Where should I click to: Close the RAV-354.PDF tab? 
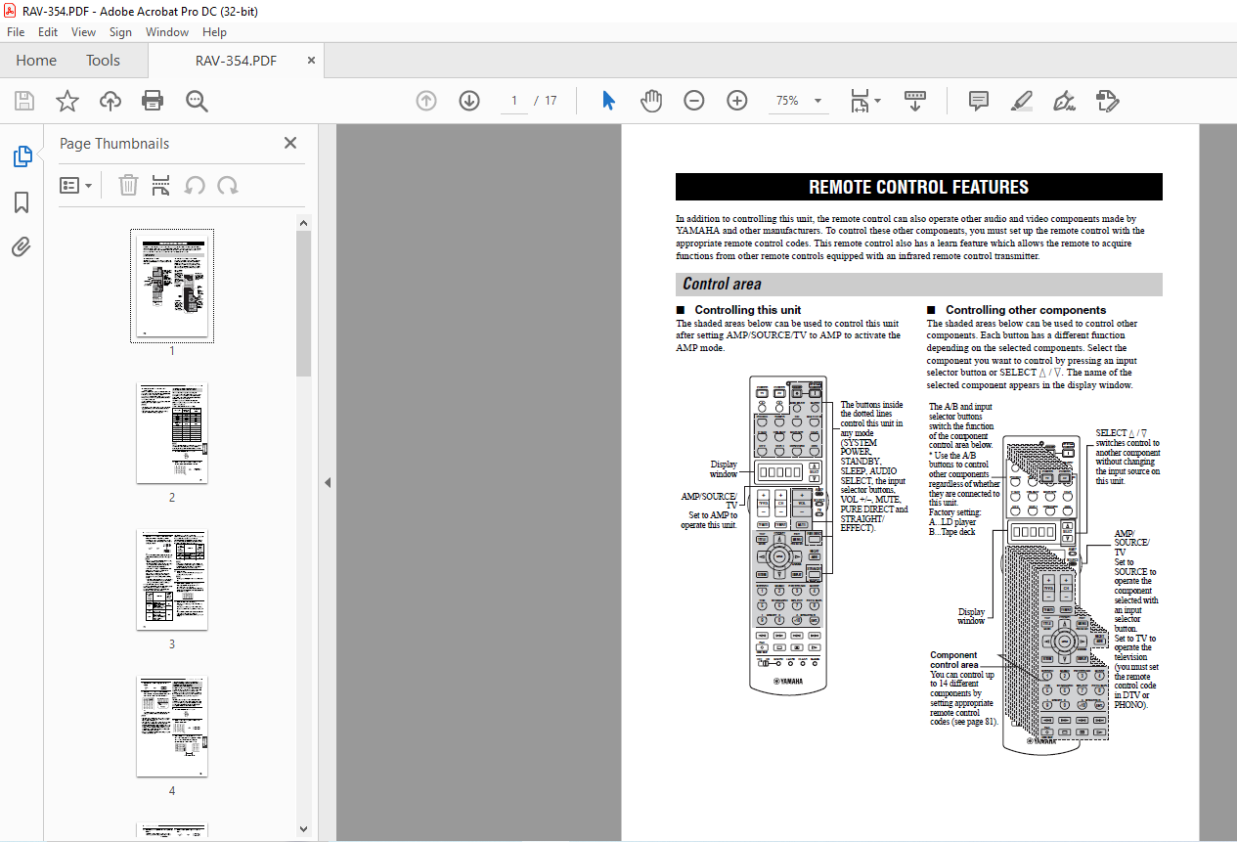point(311,61)
